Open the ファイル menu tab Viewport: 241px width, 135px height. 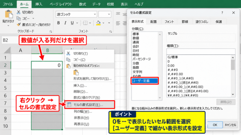pos(8,4)
